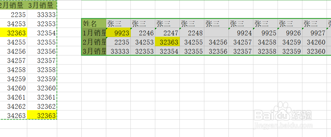
Task: Select 34255 in transposed table row
Action: 192,42
